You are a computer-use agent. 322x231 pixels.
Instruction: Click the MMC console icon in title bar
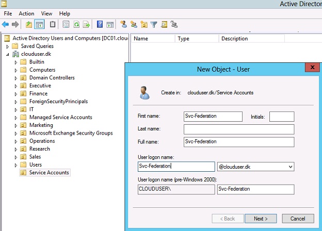(4, 4)
